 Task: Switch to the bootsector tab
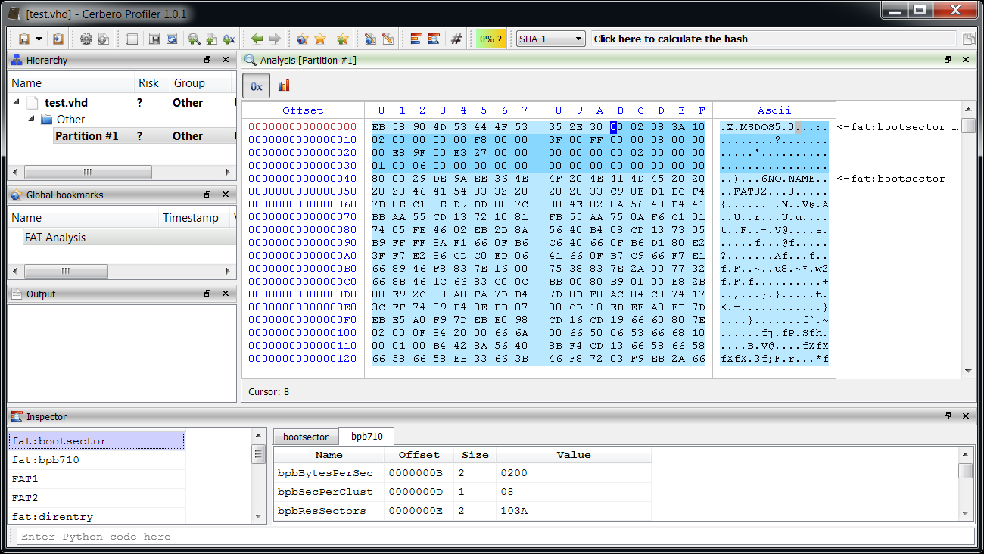point(306,437)
